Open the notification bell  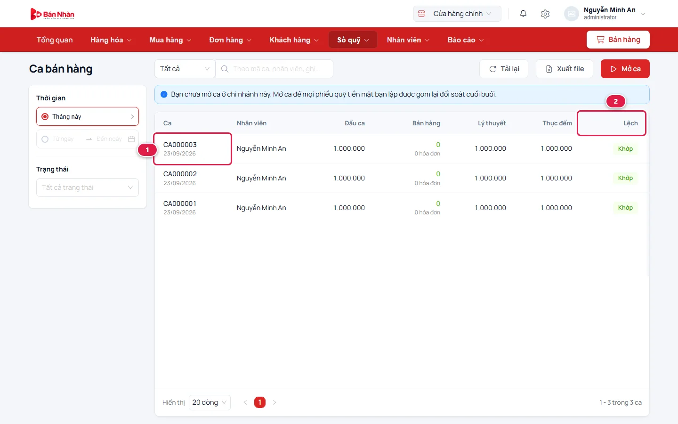[523, 14]
